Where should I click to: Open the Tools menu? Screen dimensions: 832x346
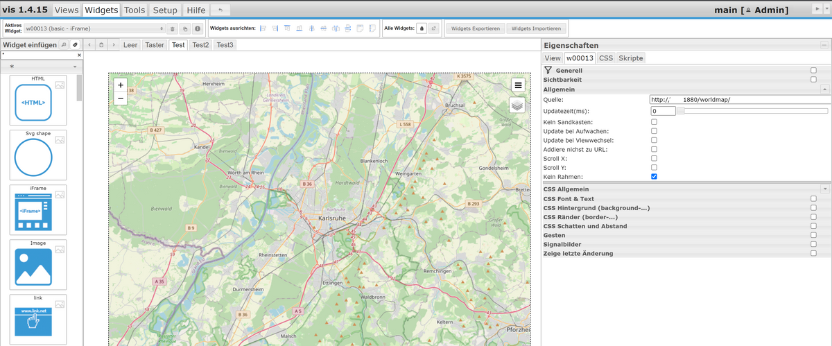tap(135, 10)
